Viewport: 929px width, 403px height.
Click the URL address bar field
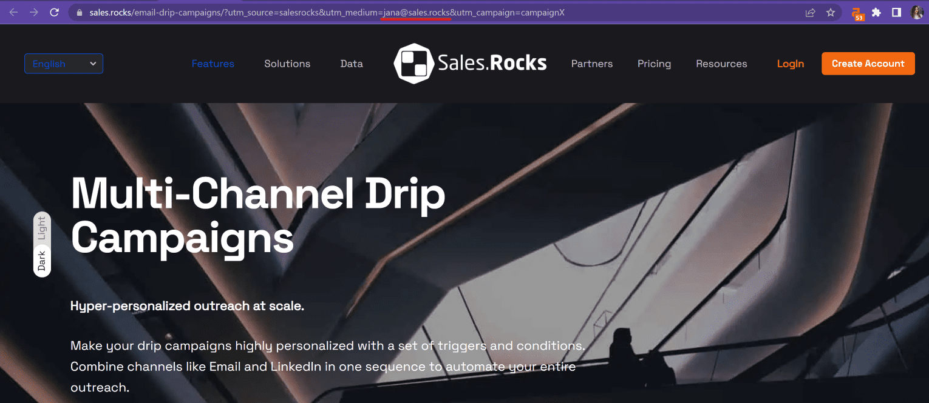tap(425, 12)
